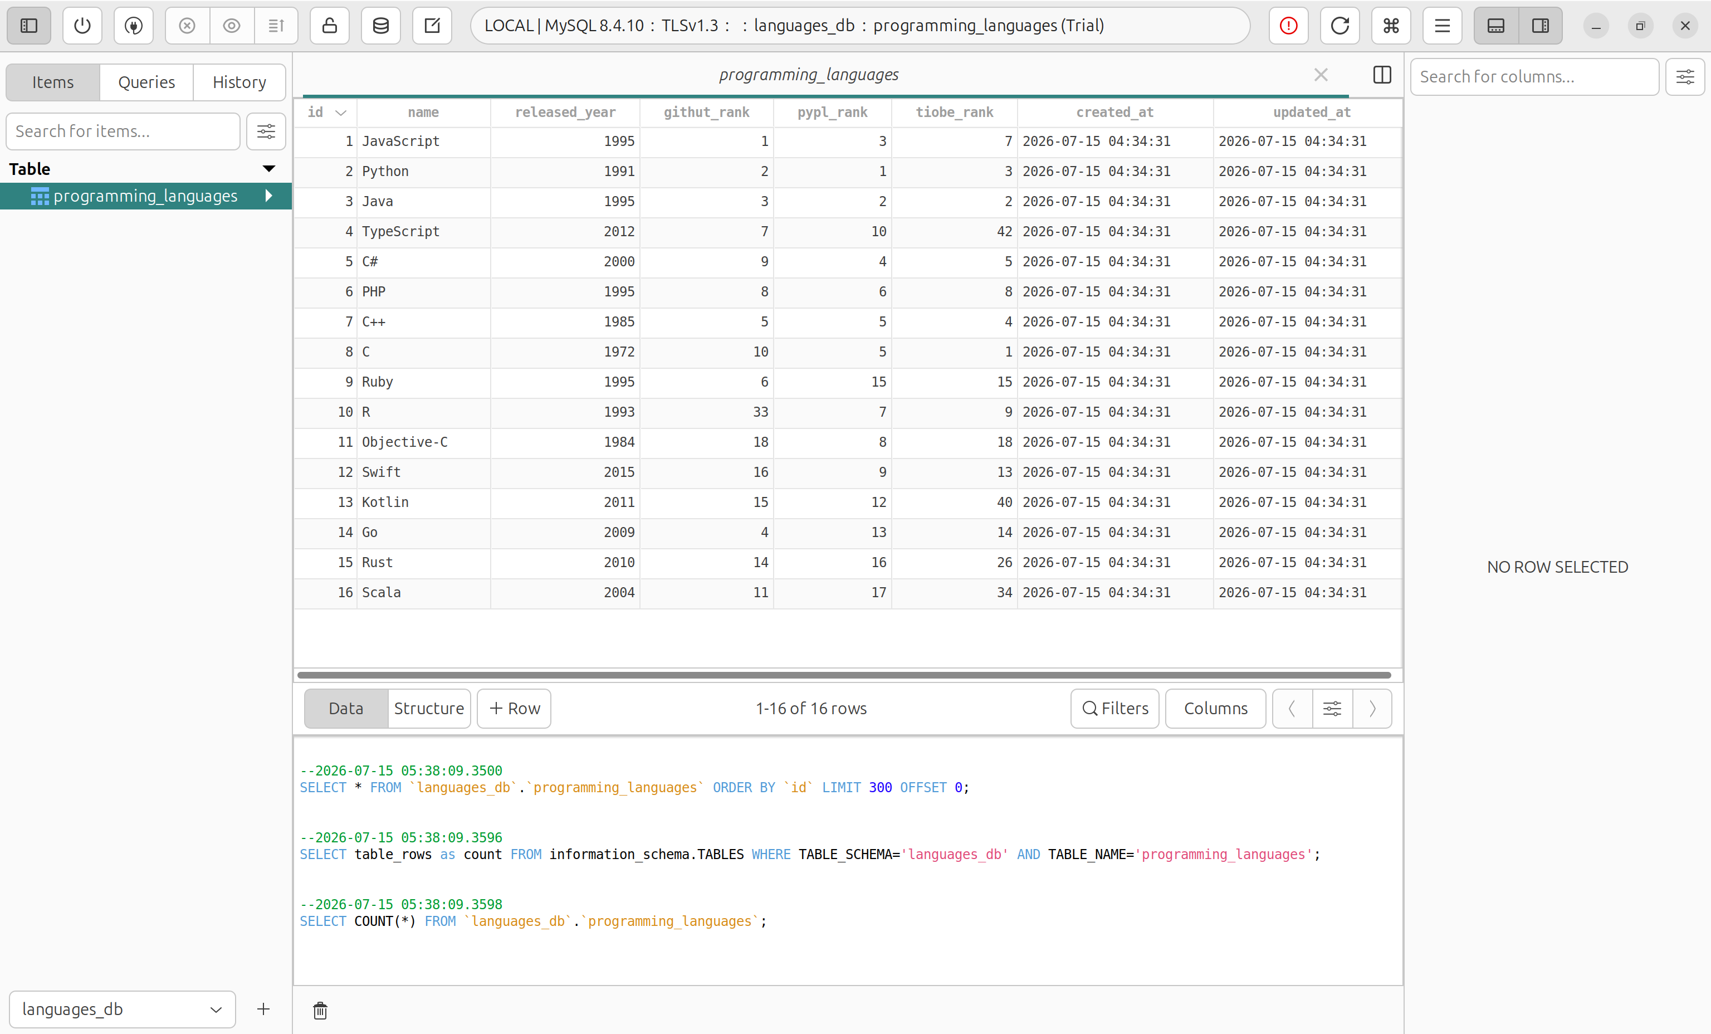Select the JavaScript name cell
1711x1034 pixels.
click(423, 142)
